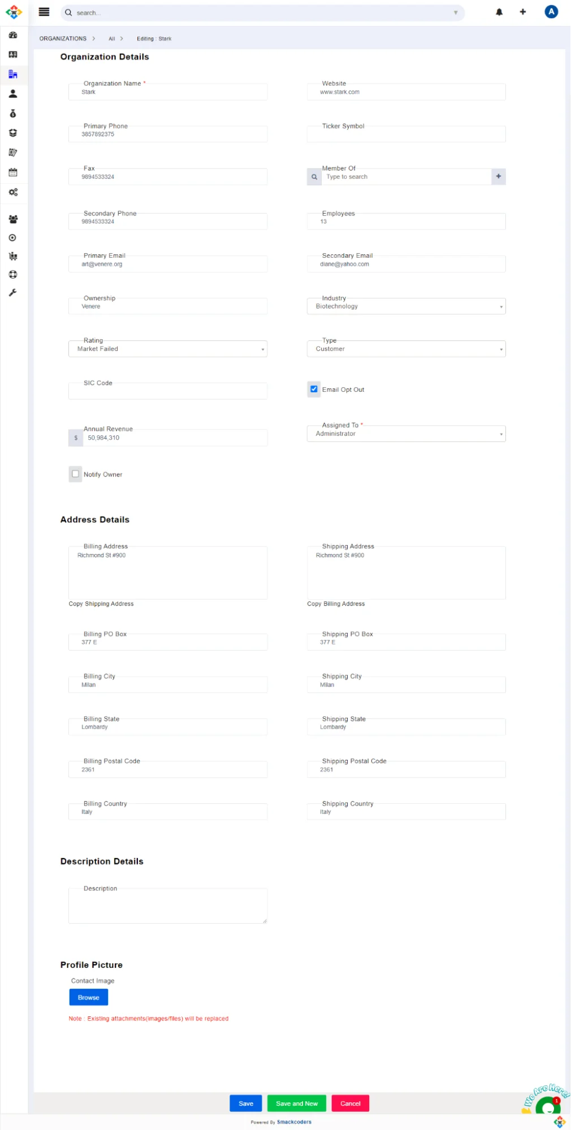The width and height of the screenshot is (571, 1130).
Task: Open the Rating dropdown showing Market Failed
Action: click(x=167, y=349)
